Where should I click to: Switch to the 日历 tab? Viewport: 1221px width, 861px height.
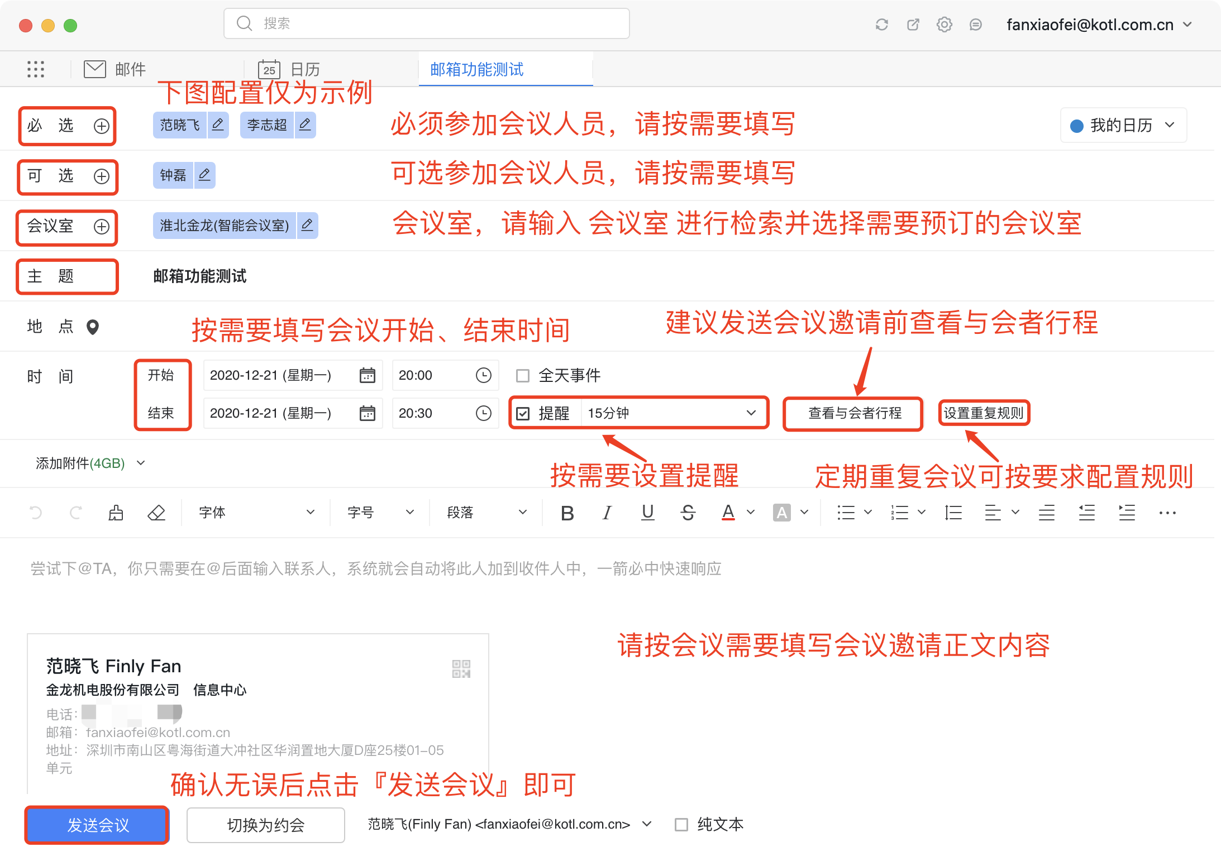289,69
